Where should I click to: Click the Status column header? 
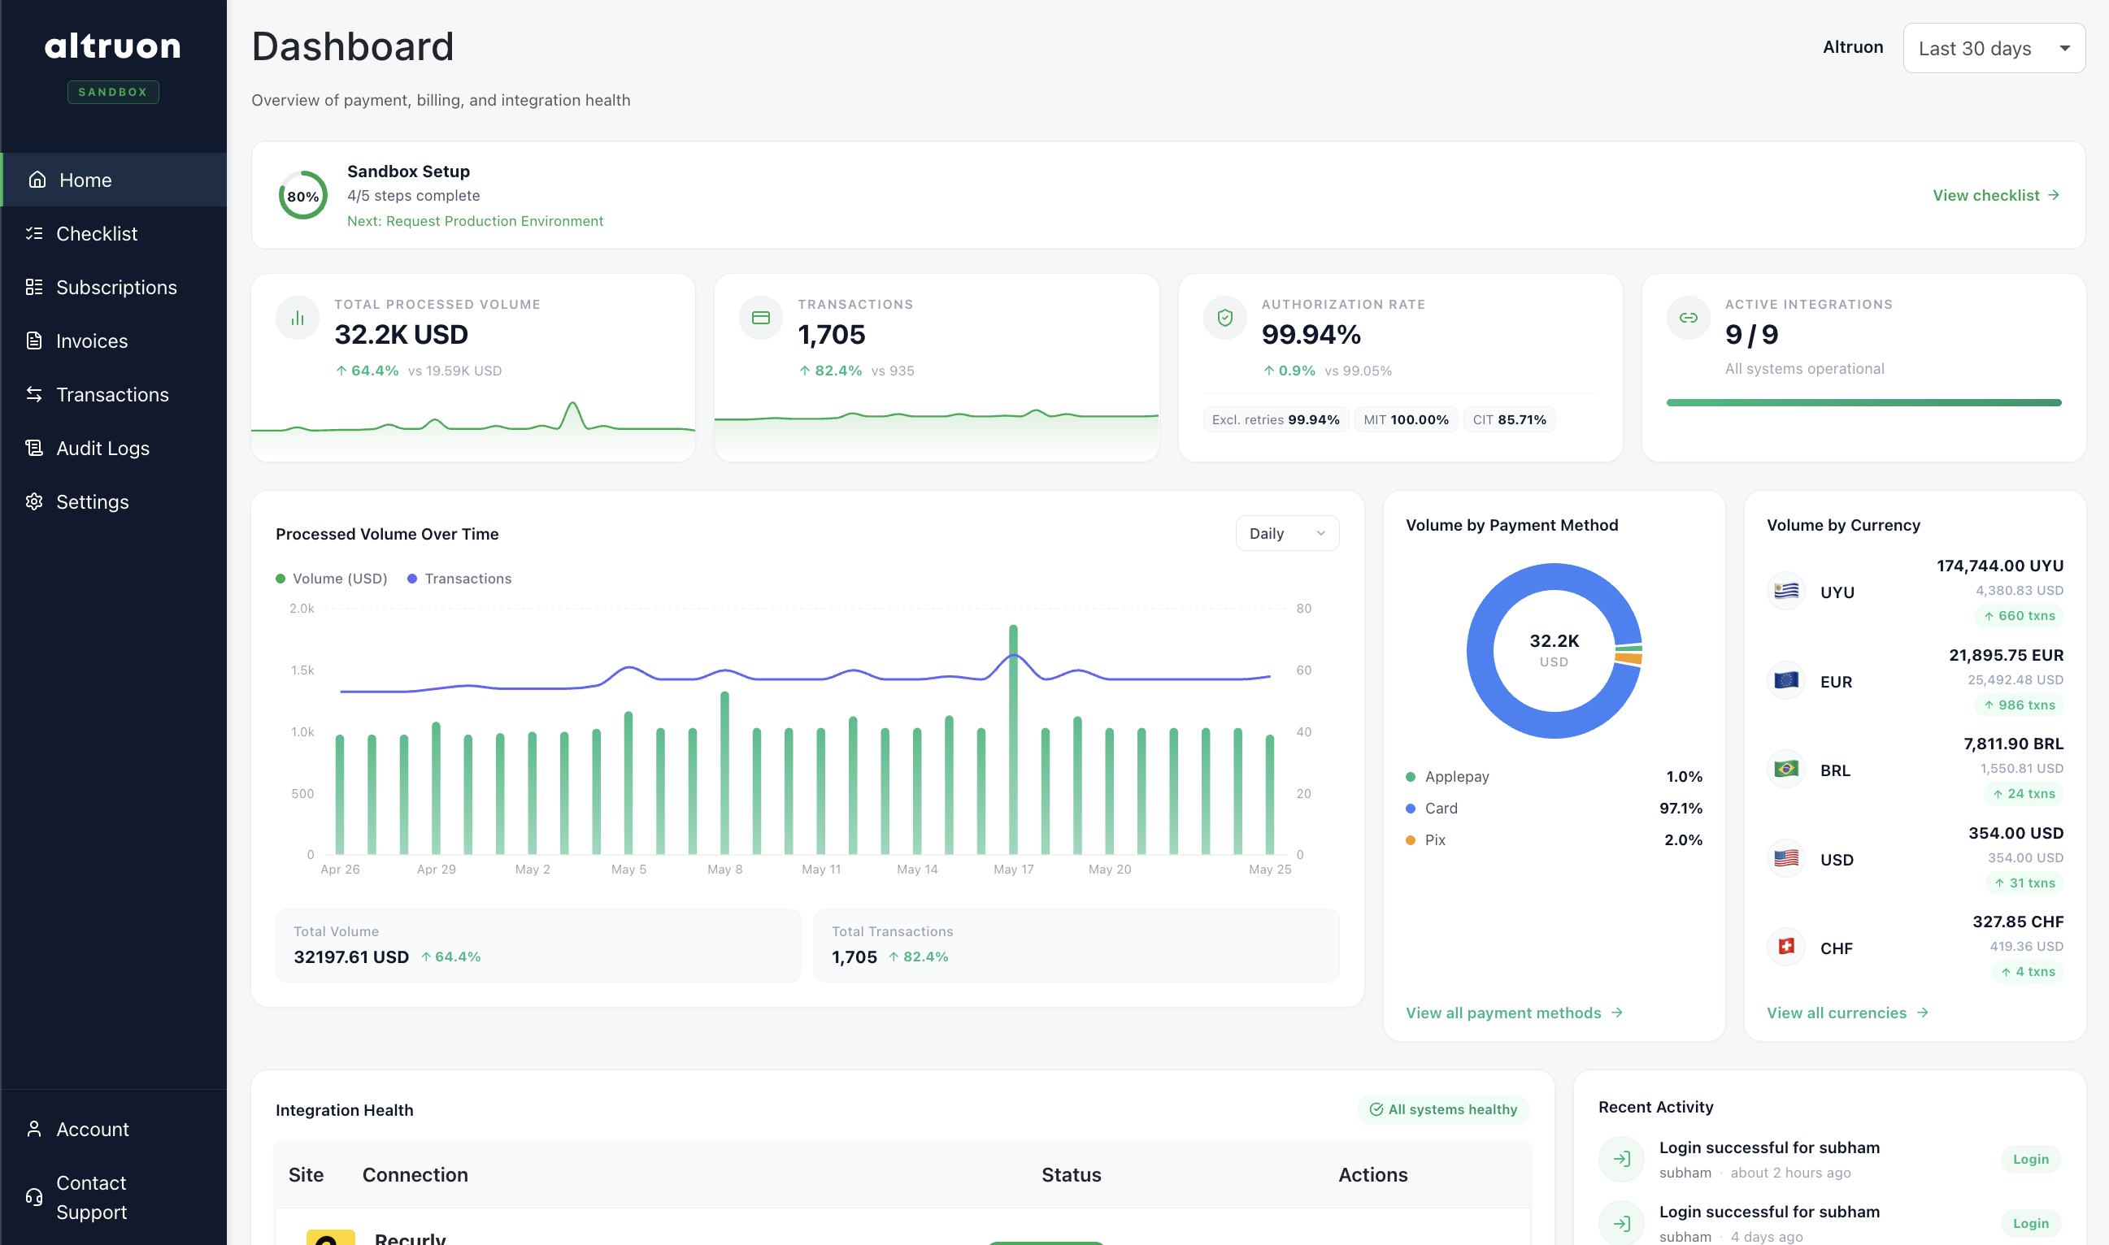1071,1174
